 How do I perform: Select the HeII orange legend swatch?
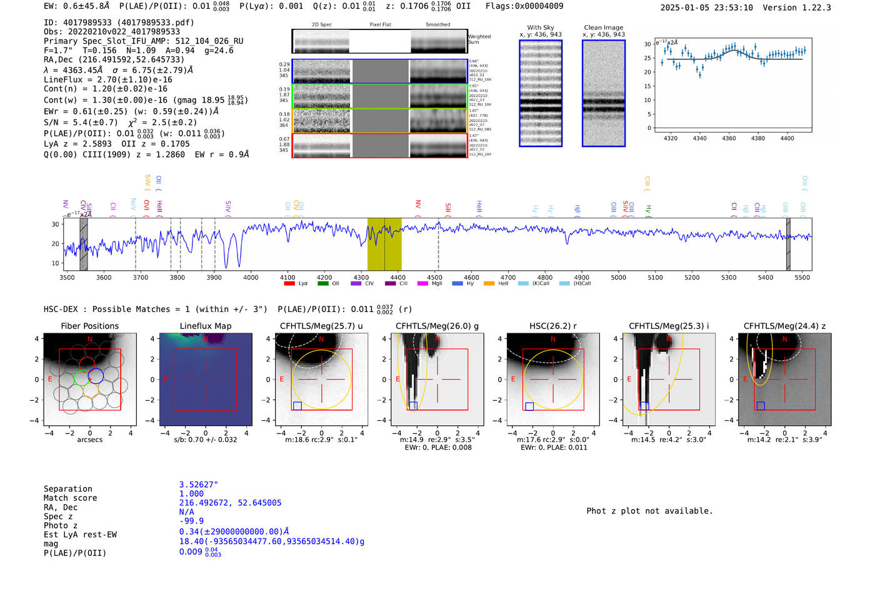tap(489, 284)
